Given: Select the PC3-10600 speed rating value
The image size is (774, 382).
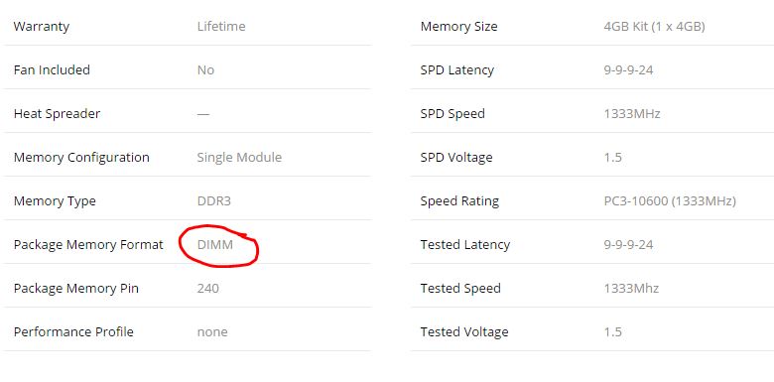Looking at the screenshot, I should (x=670, y=200).
